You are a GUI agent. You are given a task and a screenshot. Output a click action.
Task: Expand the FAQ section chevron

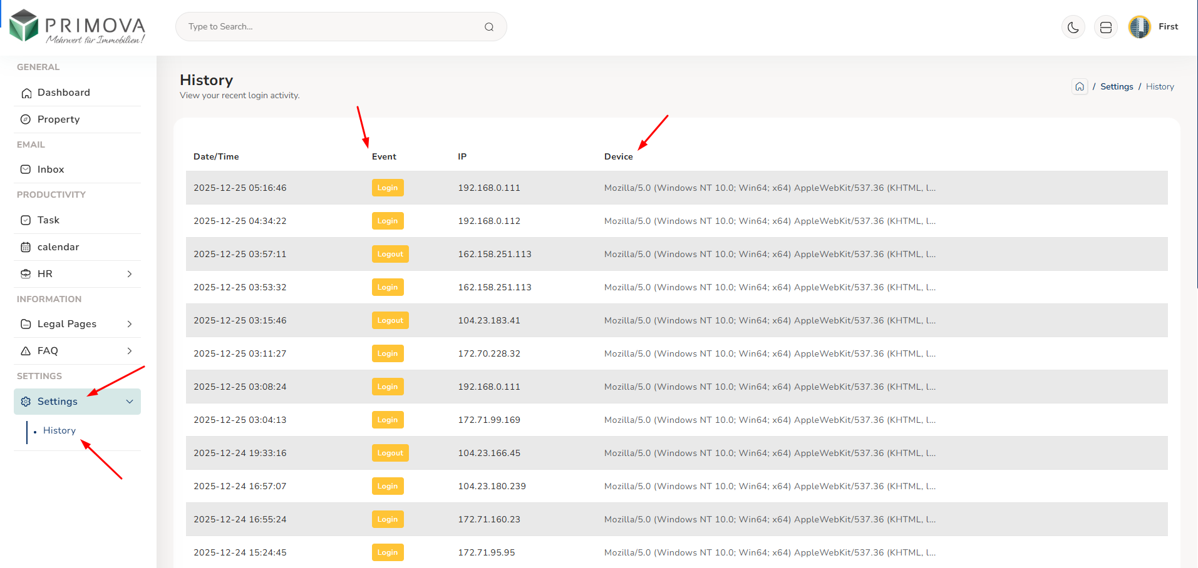click(x=130, y=351)
